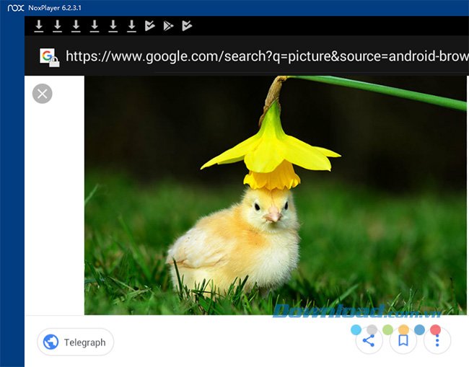Click the share icon below the image

point(369,341)
